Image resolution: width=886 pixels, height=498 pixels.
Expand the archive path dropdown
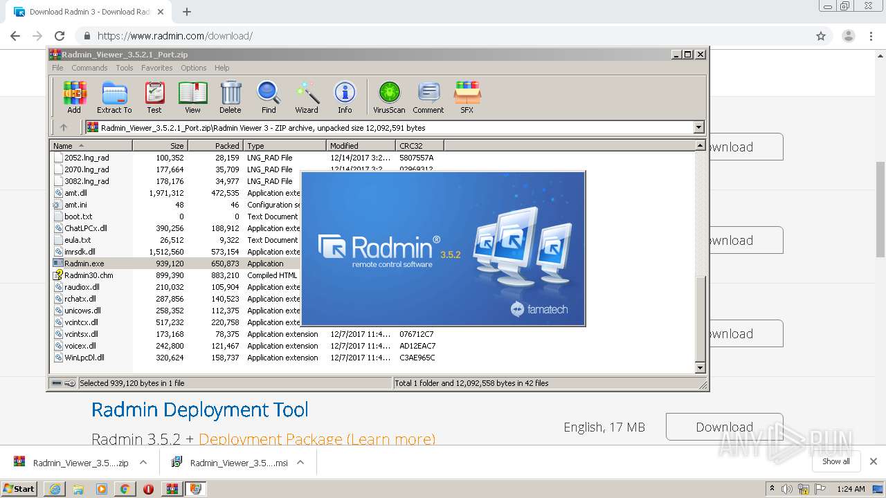[698, 127]
